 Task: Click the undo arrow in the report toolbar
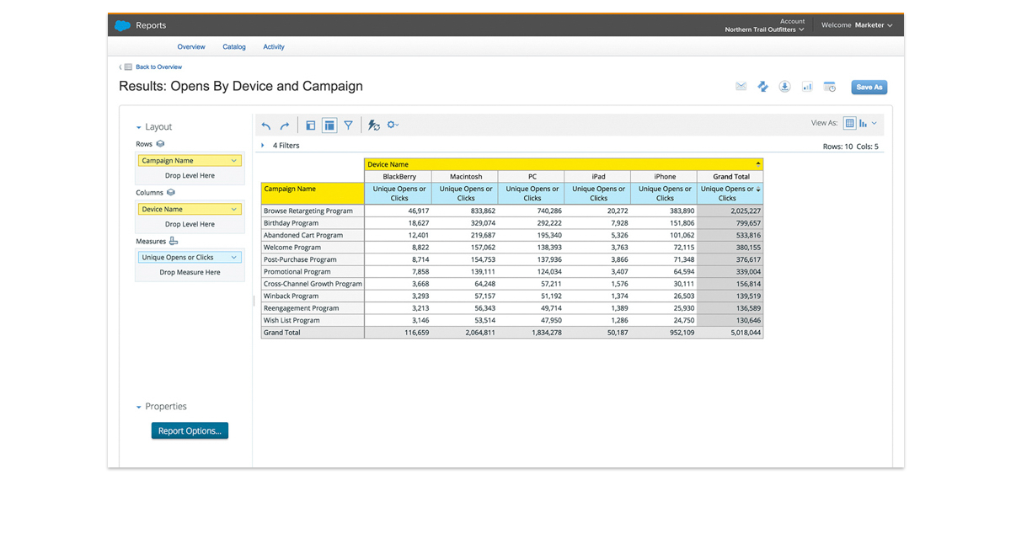[266, 125]
